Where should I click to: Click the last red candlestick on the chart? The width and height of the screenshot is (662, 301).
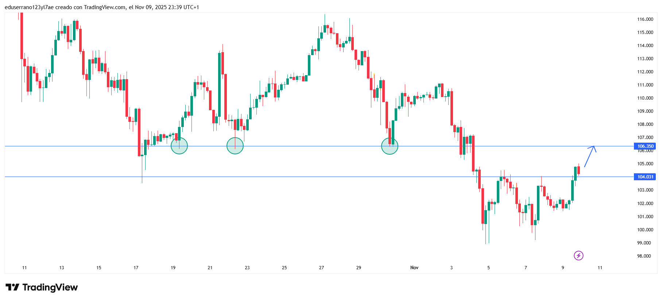(578, 170)
